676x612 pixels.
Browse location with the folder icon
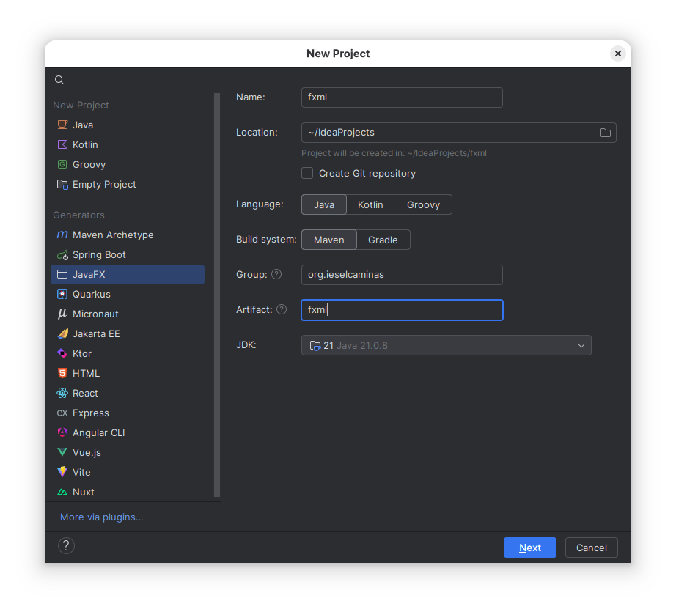tap(605, 133)
